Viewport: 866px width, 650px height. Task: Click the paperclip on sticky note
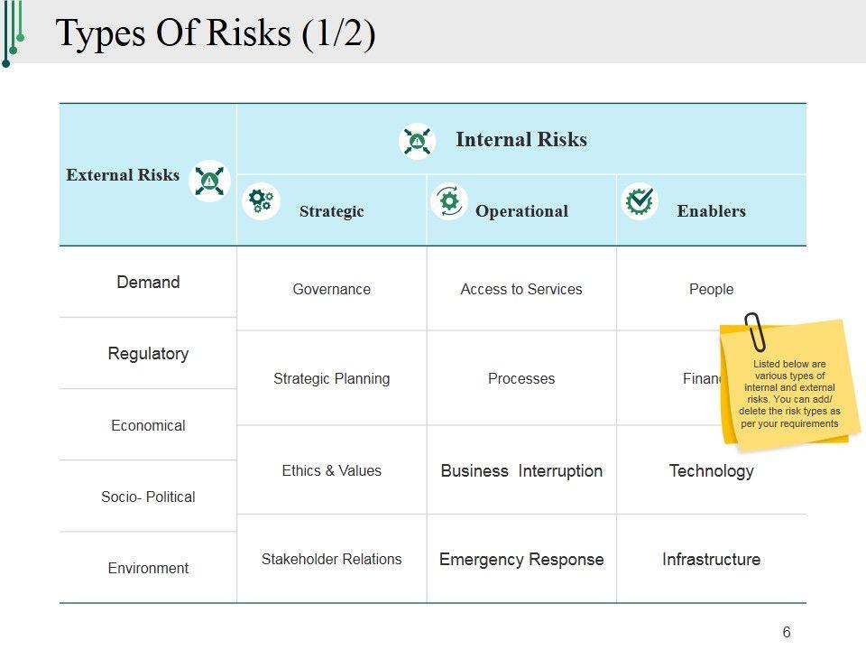pyautogui.click(x=754, y=331)
